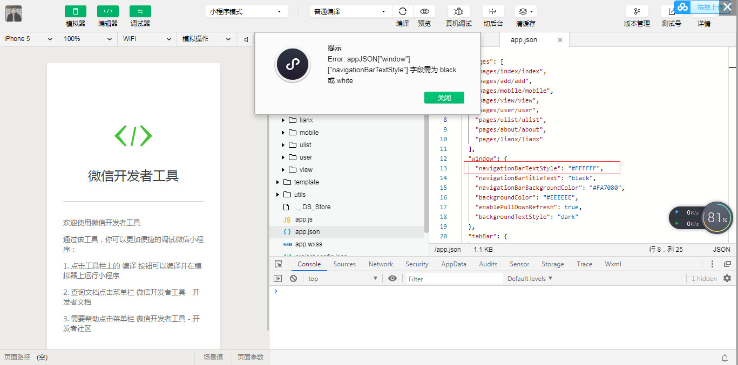738x365 pixels.
Task: Open the simulate operations (模拟操作) dropdown
Action: [206, 39]
